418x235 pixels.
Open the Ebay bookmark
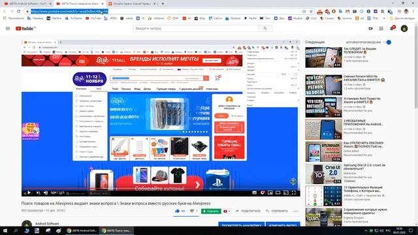201,18
